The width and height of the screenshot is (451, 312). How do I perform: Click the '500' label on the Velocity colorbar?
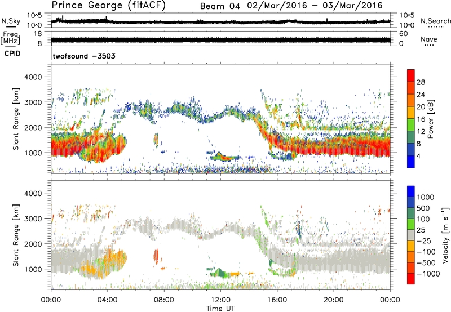coord(423,208)
